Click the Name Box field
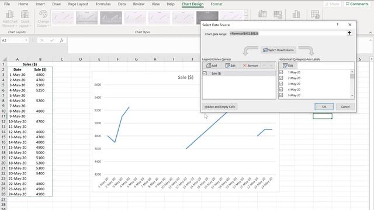Image resolution: width=374 pixels, height=210 pixels. [12, 40]
